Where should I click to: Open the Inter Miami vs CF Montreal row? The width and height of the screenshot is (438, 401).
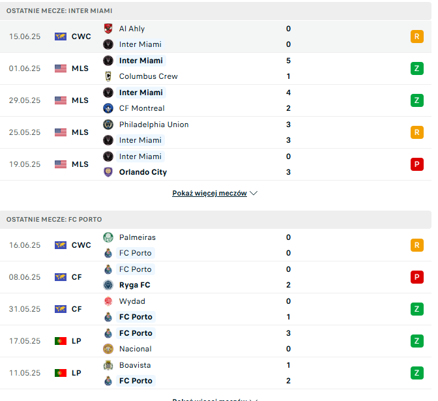(216, 100)
